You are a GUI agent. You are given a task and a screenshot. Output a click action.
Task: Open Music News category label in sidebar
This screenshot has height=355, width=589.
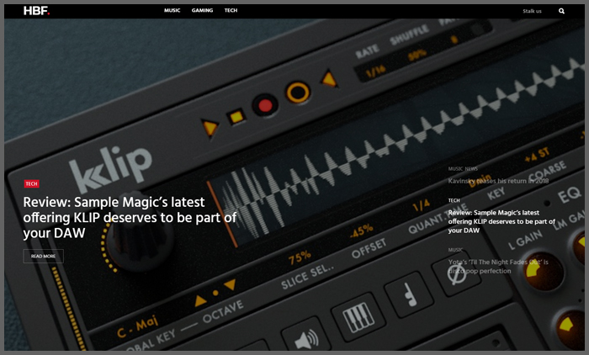463,169
